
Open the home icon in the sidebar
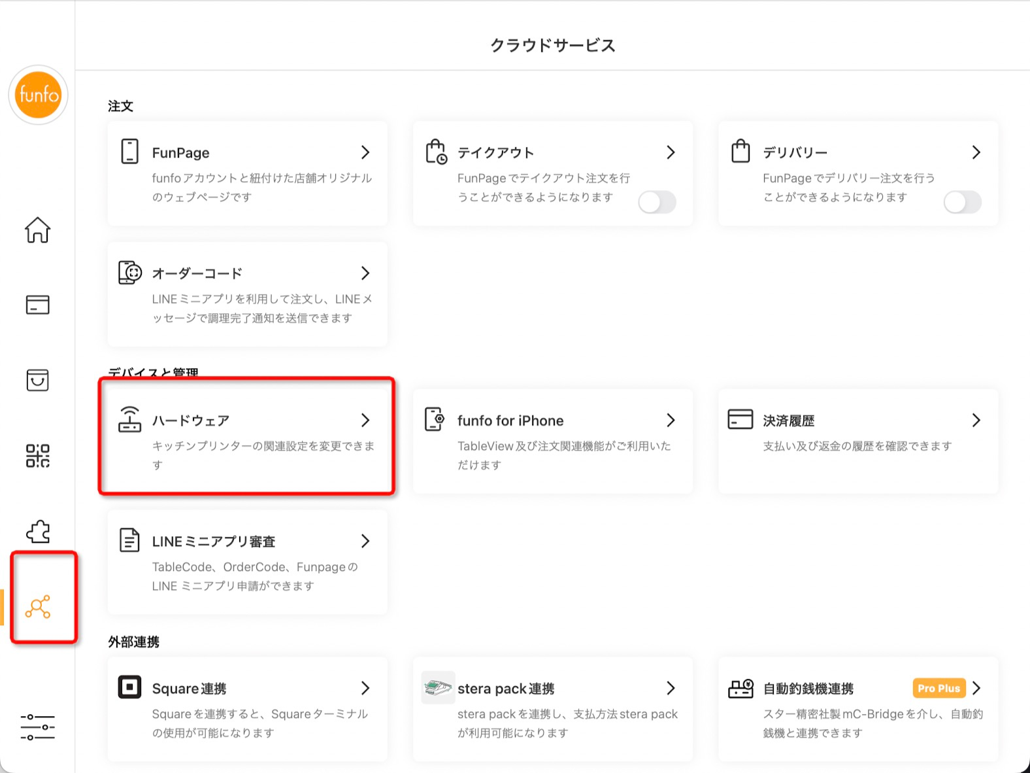point(37,230)
